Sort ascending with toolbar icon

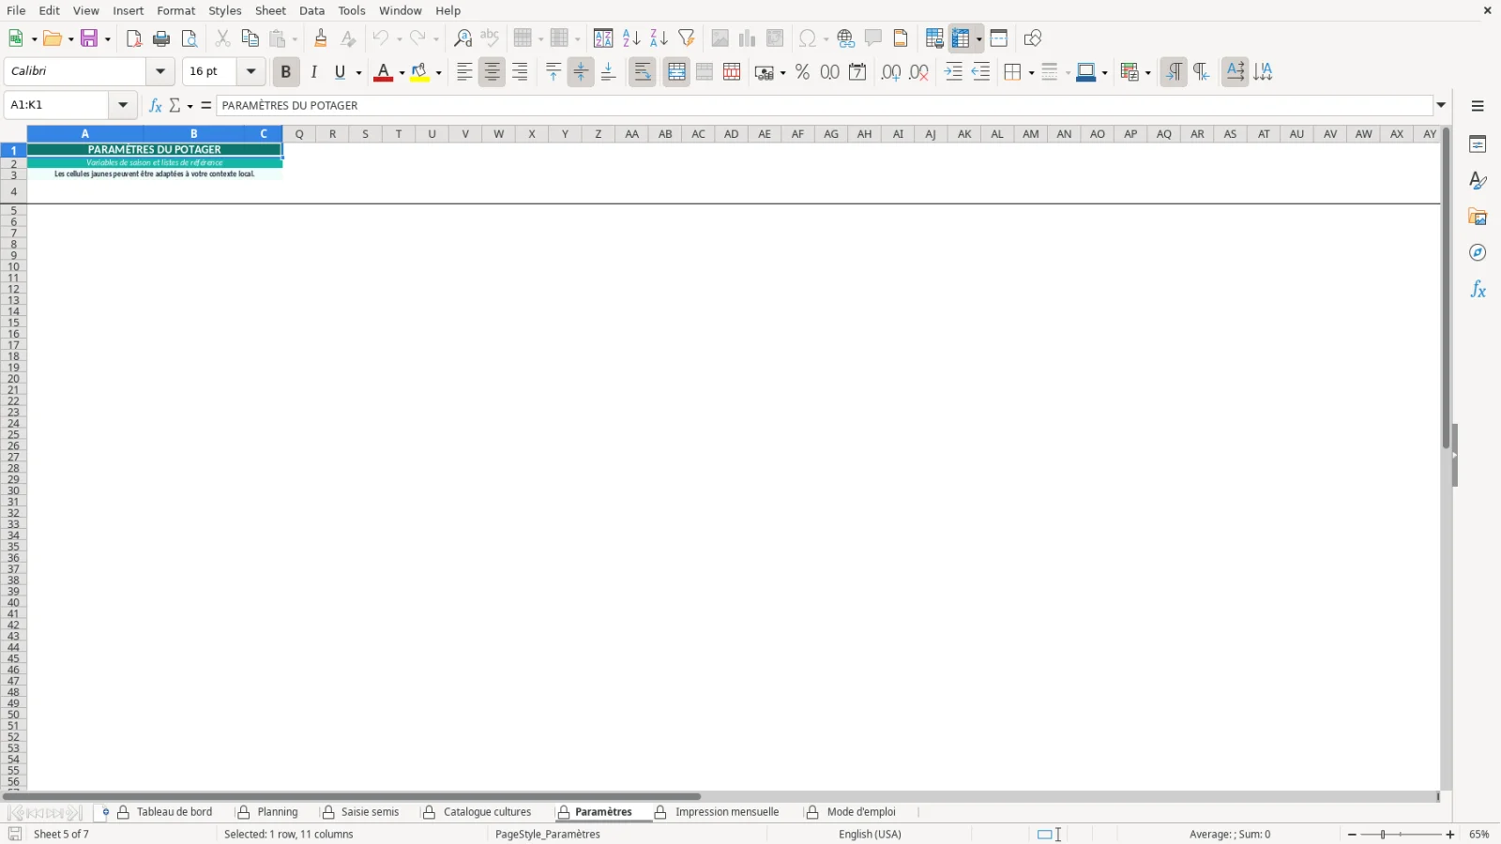(x=631, y=38)
